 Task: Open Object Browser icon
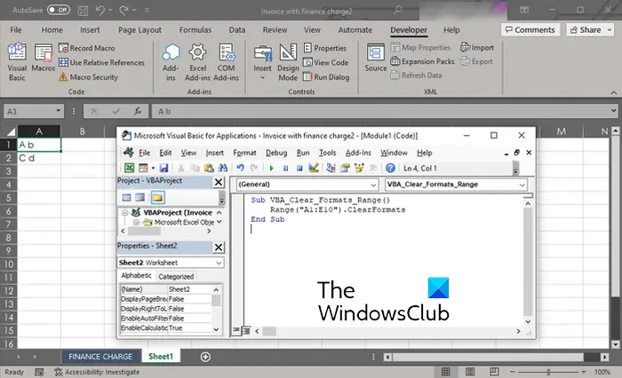click(359, 168)
